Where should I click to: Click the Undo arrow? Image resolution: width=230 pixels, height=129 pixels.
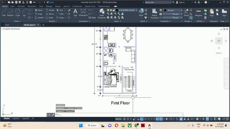[34, 3]
